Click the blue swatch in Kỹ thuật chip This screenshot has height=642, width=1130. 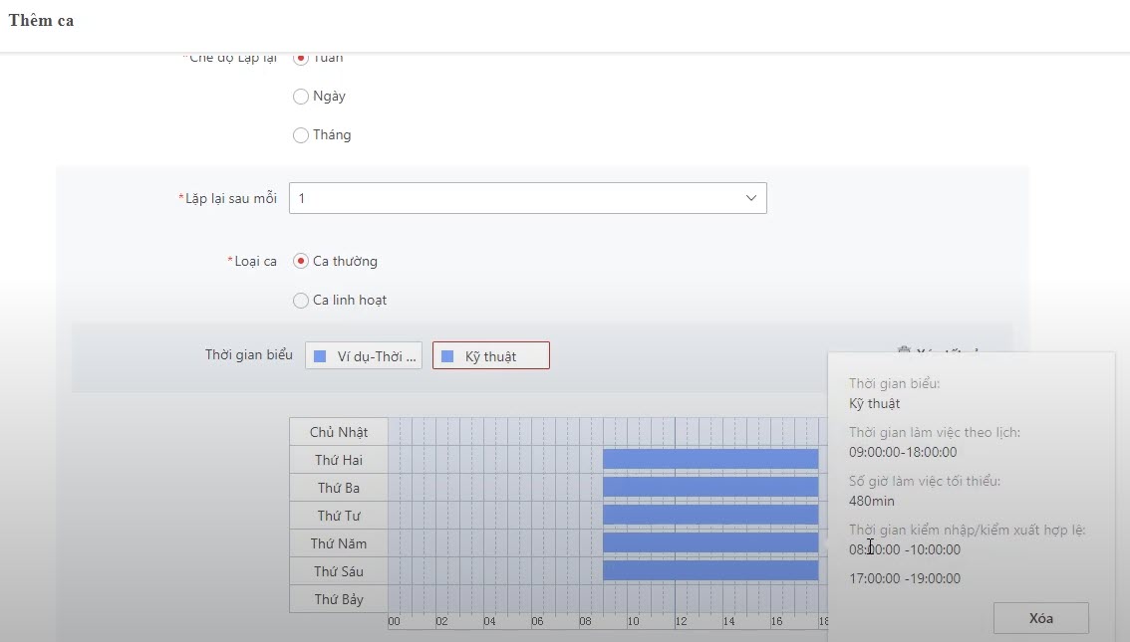447,356
